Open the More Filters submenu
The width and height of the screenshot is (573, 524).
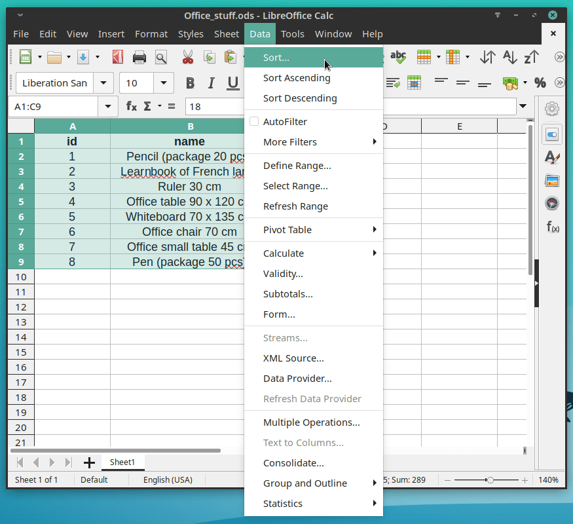pyautogui.click(x=314, y=141)
